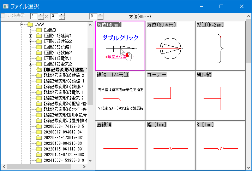Click folder tree vertical scrollbar thumb

tap(90, 76)
